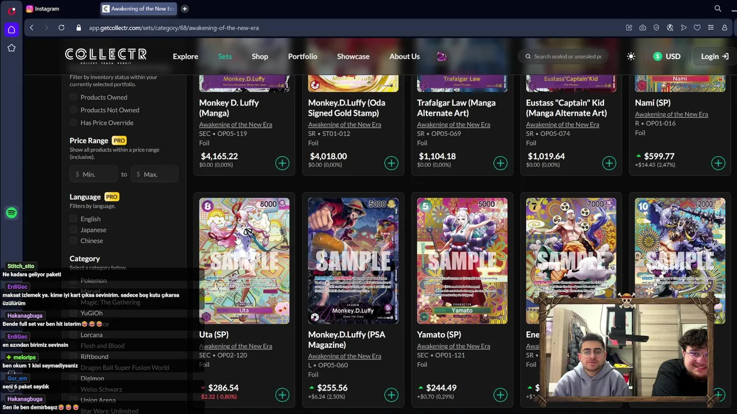Check the English language filter
This screenshot has width=737, height=414.
tap(73, 218)
